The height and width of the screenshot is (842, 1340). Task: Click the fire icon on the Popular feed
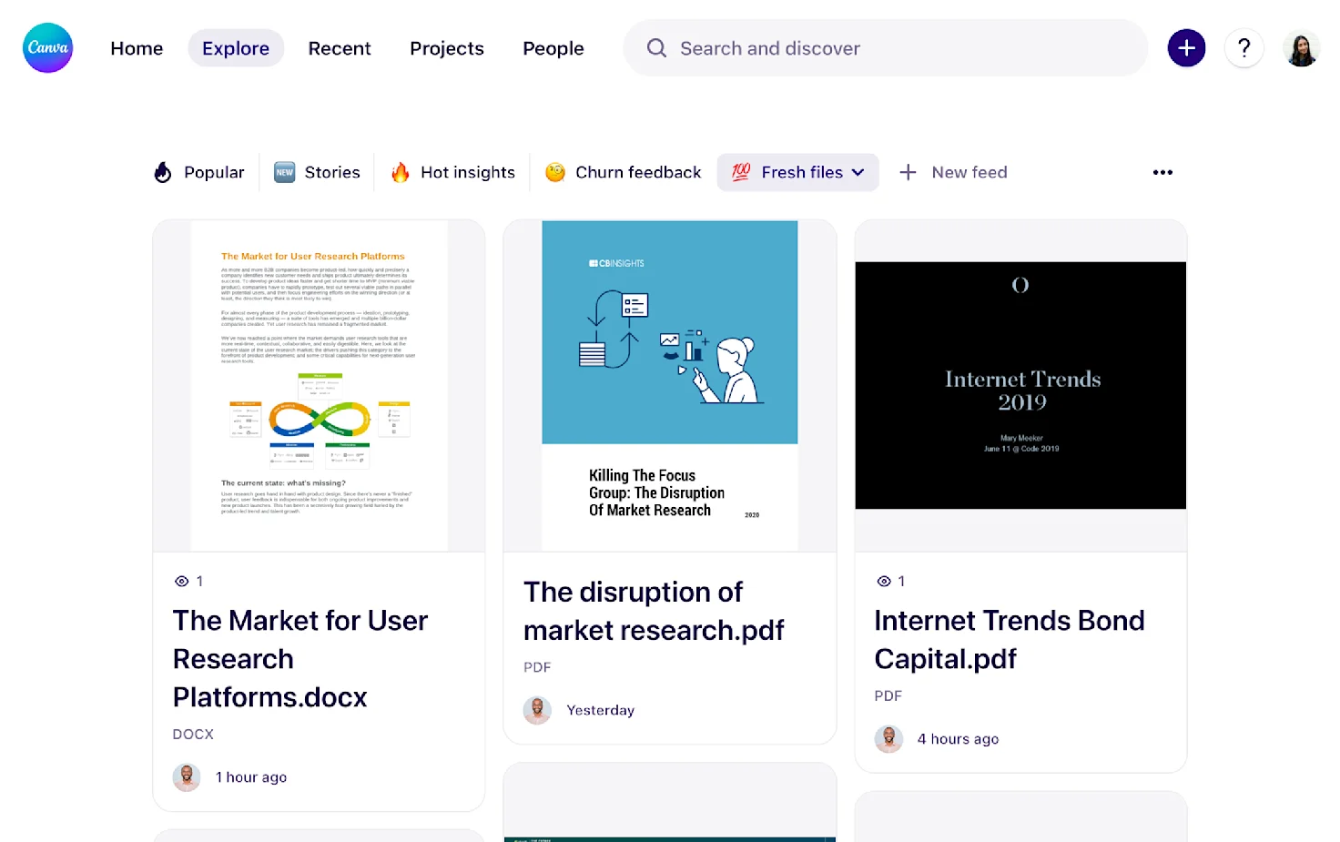tap(162, 172)
